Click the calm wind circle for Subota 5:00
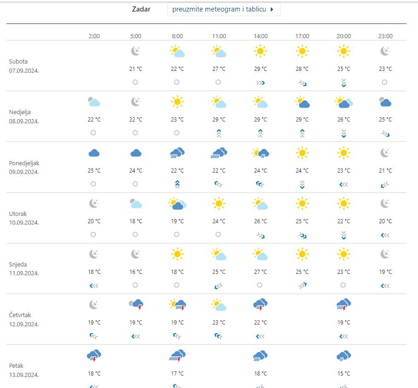This screenshot has width=418, height=388. click(135, 82)
